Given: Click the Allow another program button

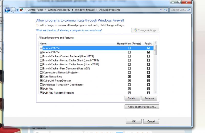Looking at the screenshot, I should [142, 107].
